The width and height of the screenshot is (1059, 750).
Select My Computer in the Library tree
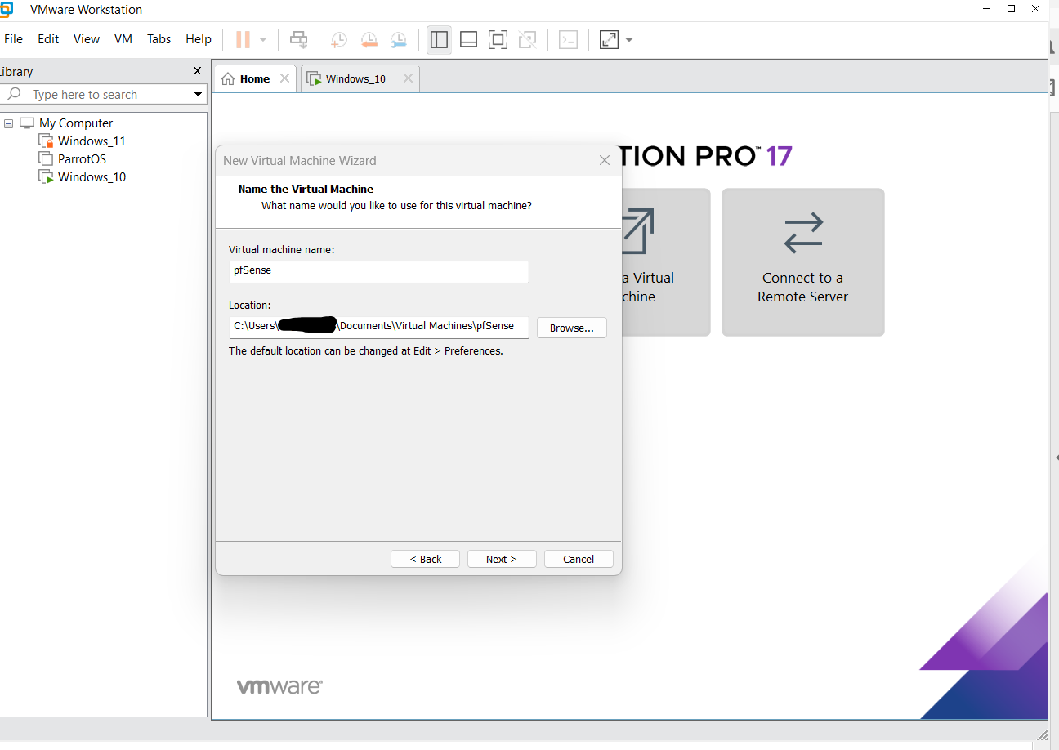[76, 123]
